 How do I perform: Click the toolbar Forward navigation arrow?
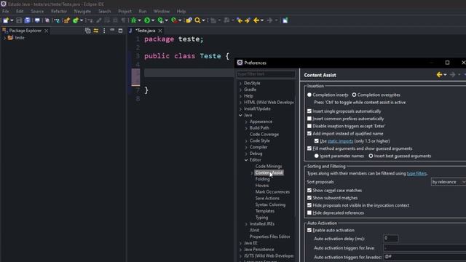click(269, 20)
